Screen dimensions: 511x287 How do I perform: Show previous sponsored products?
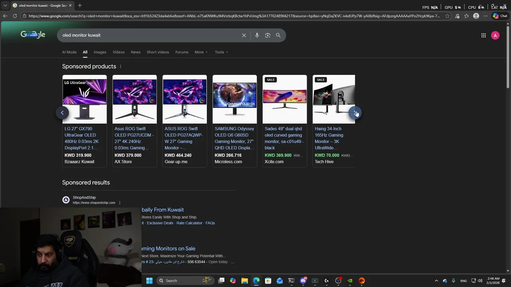click(62, 113)
